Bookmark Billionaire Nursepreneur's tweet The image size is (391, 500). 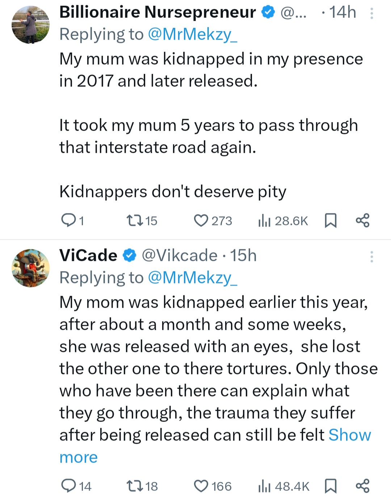330,220
